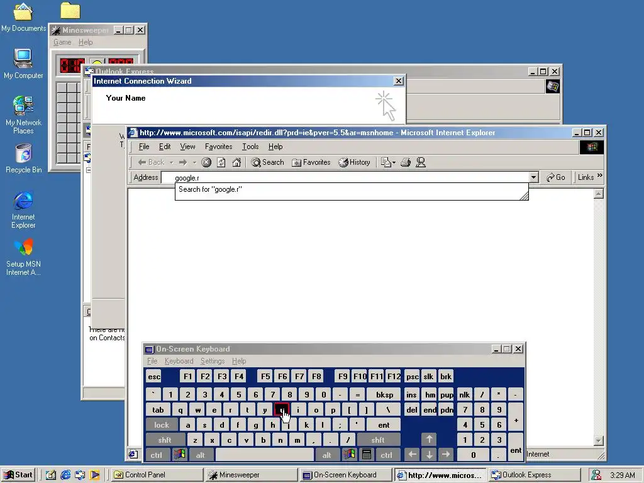Viewport: 644px width, 483px height.
Task: Switch to Minesweeper taskbar button
Action: [252, 475]
